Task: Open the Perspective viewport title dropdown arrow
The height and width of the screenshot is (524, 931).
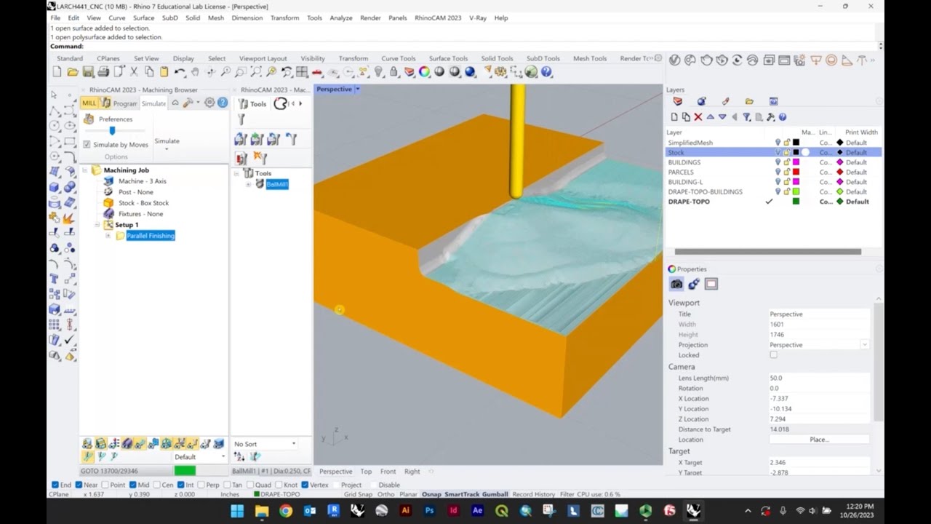Action: tap(357, 89)
